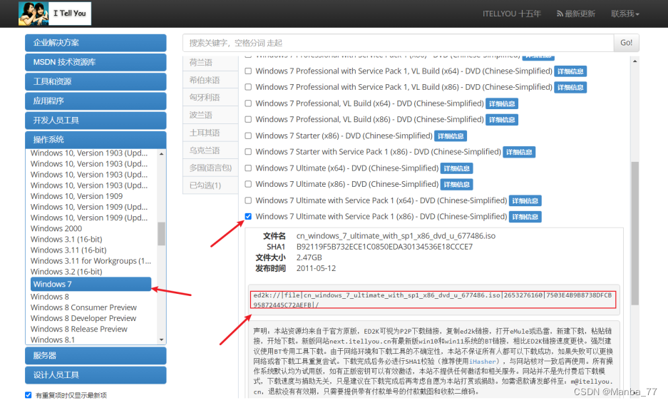Click the ed2k download link text
The image size is (668, 403).
coord(433,300)
